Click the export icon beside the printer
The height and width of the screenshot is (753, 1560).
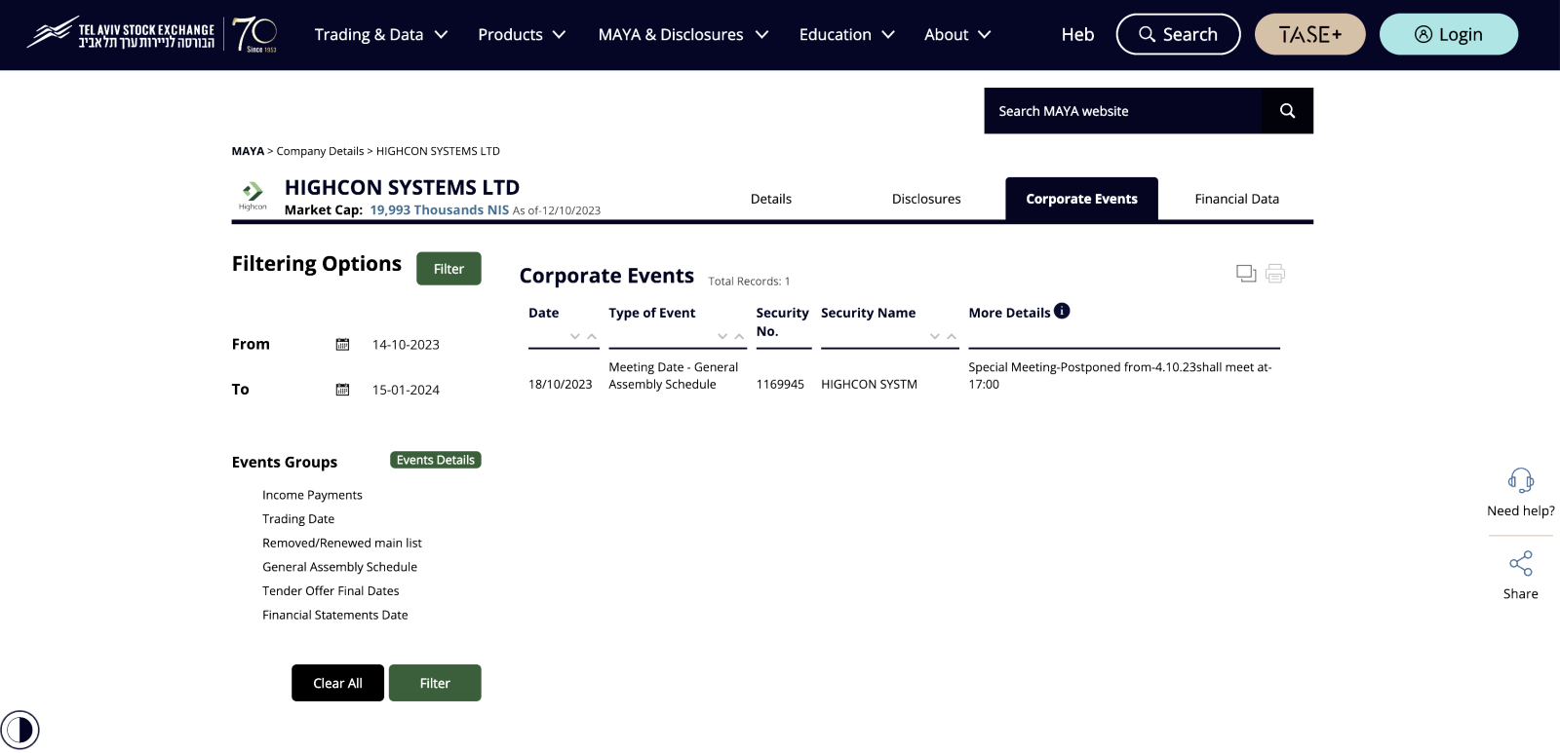[1245, 274]
